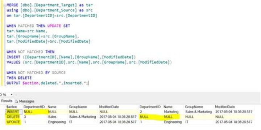
Task: Click the WHEN MATCHED THEN UPDATE SET line
Action: pos(38,26)
